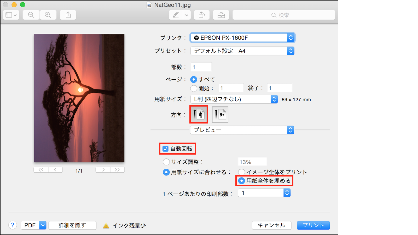This screenshot has height=235, width=418.
Task: Click the 89 x 127 mm size text
Action: [x=296, y=99]
